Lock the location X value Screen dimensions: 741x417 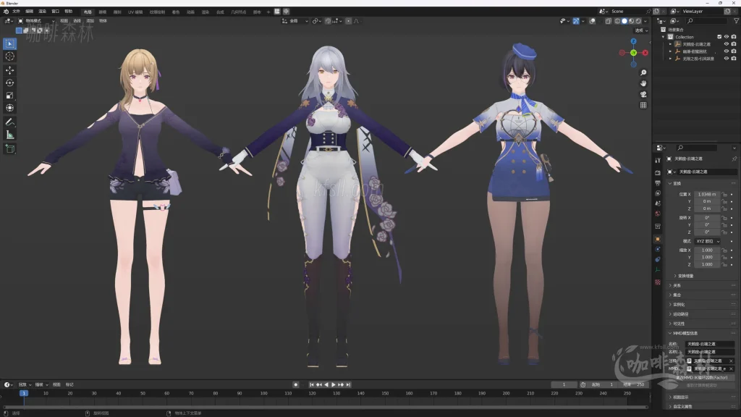[724, 194]
